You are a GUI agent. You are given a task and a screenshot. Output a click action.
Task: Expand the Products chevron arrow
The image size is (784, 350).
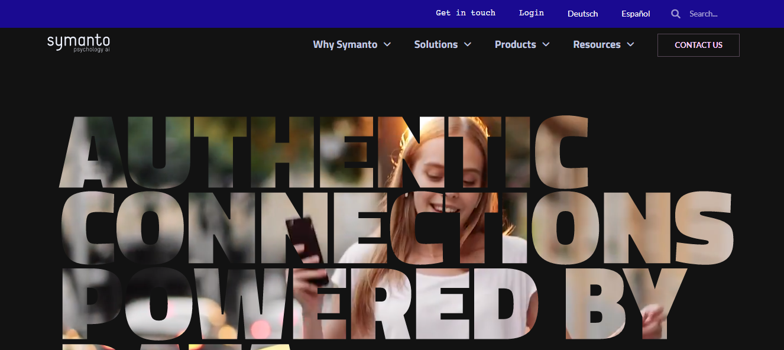tap(546, 44)
